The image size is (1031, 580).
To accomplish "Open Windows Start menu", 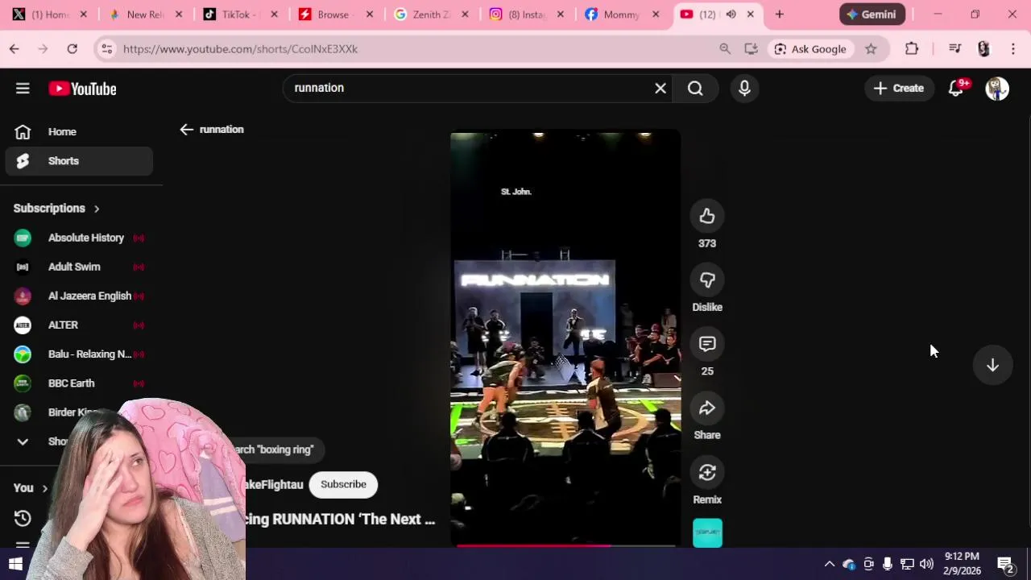I will tap(15, 564).
